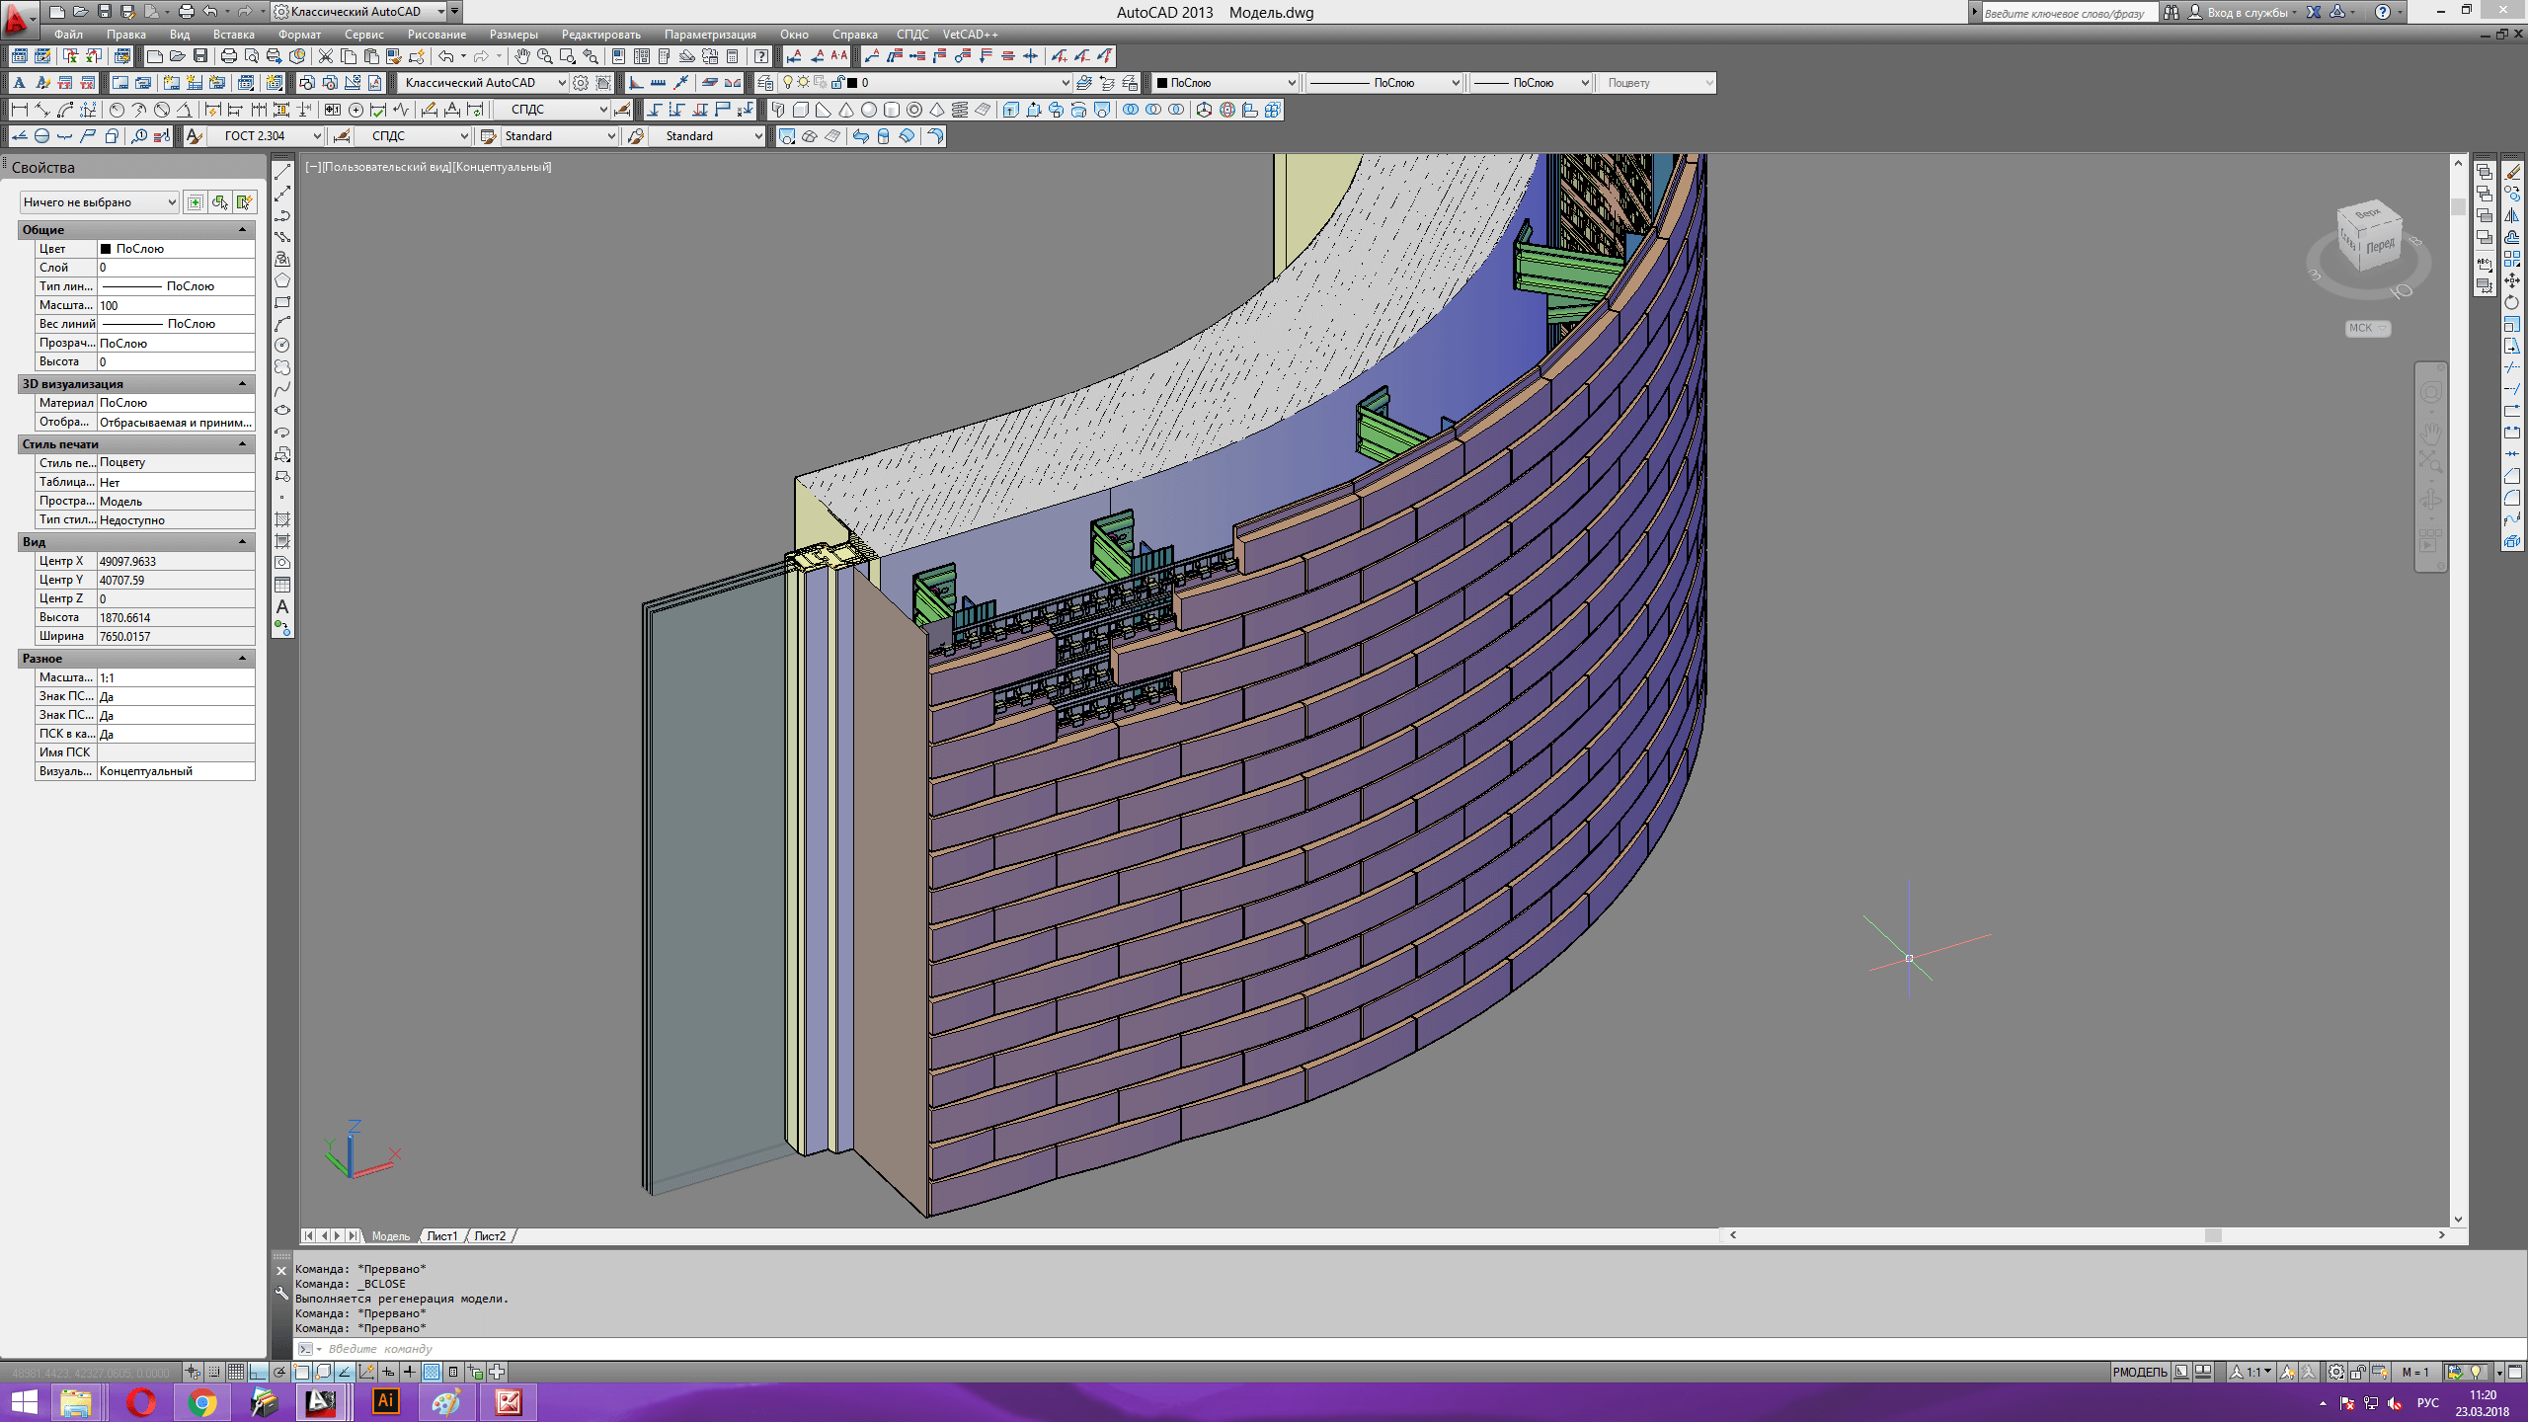The width and height of the screenshot is (2528, 1422).
Task: Click Вход в службы sign-in link
Action: point(2247,12)
